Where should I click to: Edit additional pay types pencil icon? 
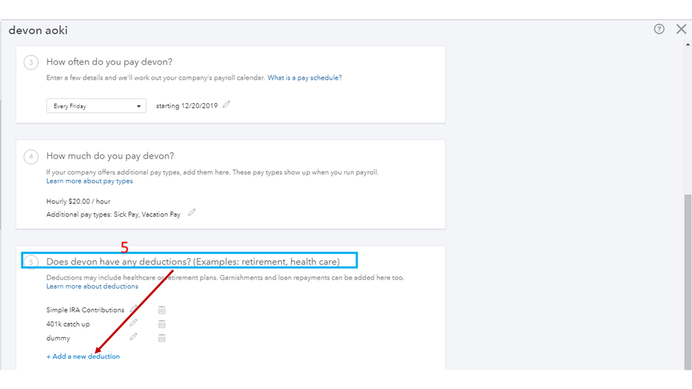point(192,212)
